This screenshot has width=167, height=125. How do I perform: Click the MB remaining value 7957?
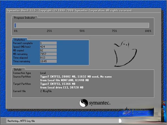(48, 54)
